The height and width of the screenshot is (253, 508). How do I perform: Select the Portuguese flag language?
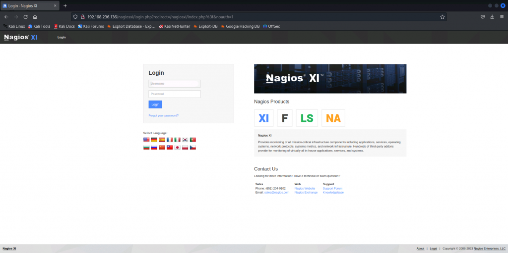pos(193,140)
